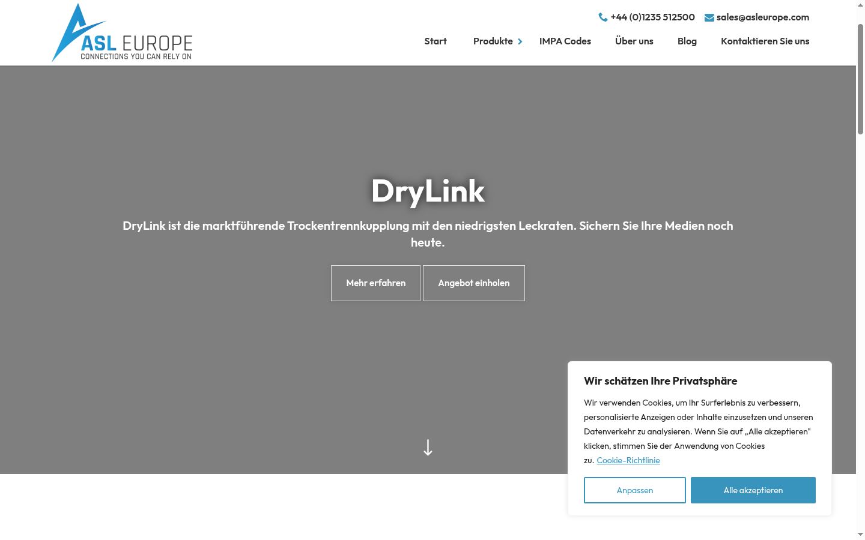The image size is (865, 540).
Task: Accept all cookies with Alle akzeptieren
Action: [753, 490]
